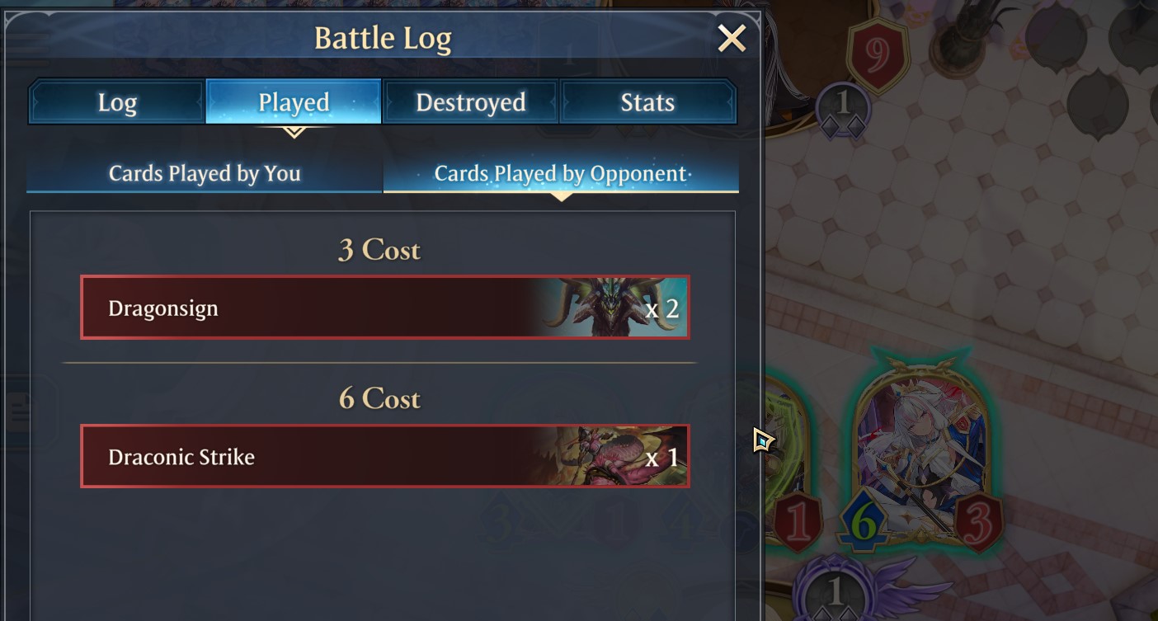Switch to the Log tab
Viewport: 1158px width, 621px height.
click(x=117, y=101)
